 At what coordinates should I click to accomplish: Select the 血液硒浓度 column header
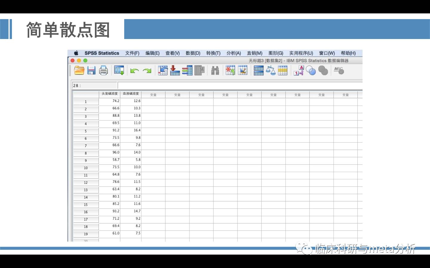[131, 94]
